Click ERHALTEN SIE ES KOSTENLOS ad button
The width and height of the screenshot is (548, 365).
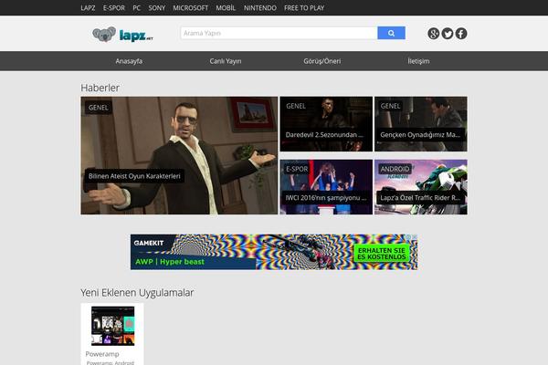click(382, 254)
